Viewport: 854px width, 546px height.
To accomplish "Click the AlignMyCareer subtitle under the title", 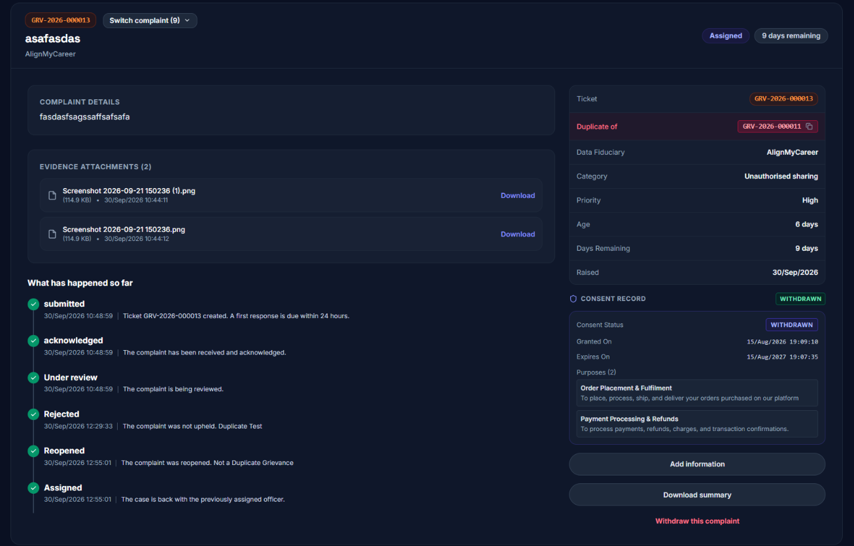I will (x=50, y=54).
